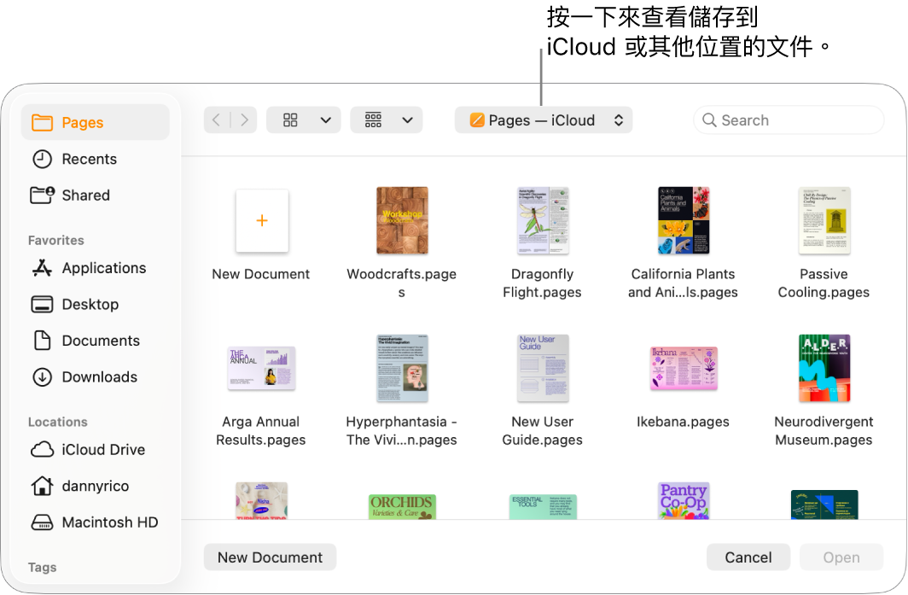The height and width of the screenshot is (595, 908).
Task: Select the Pantry Co-Op document thumbnail
Action: click(x=684, y=500)
